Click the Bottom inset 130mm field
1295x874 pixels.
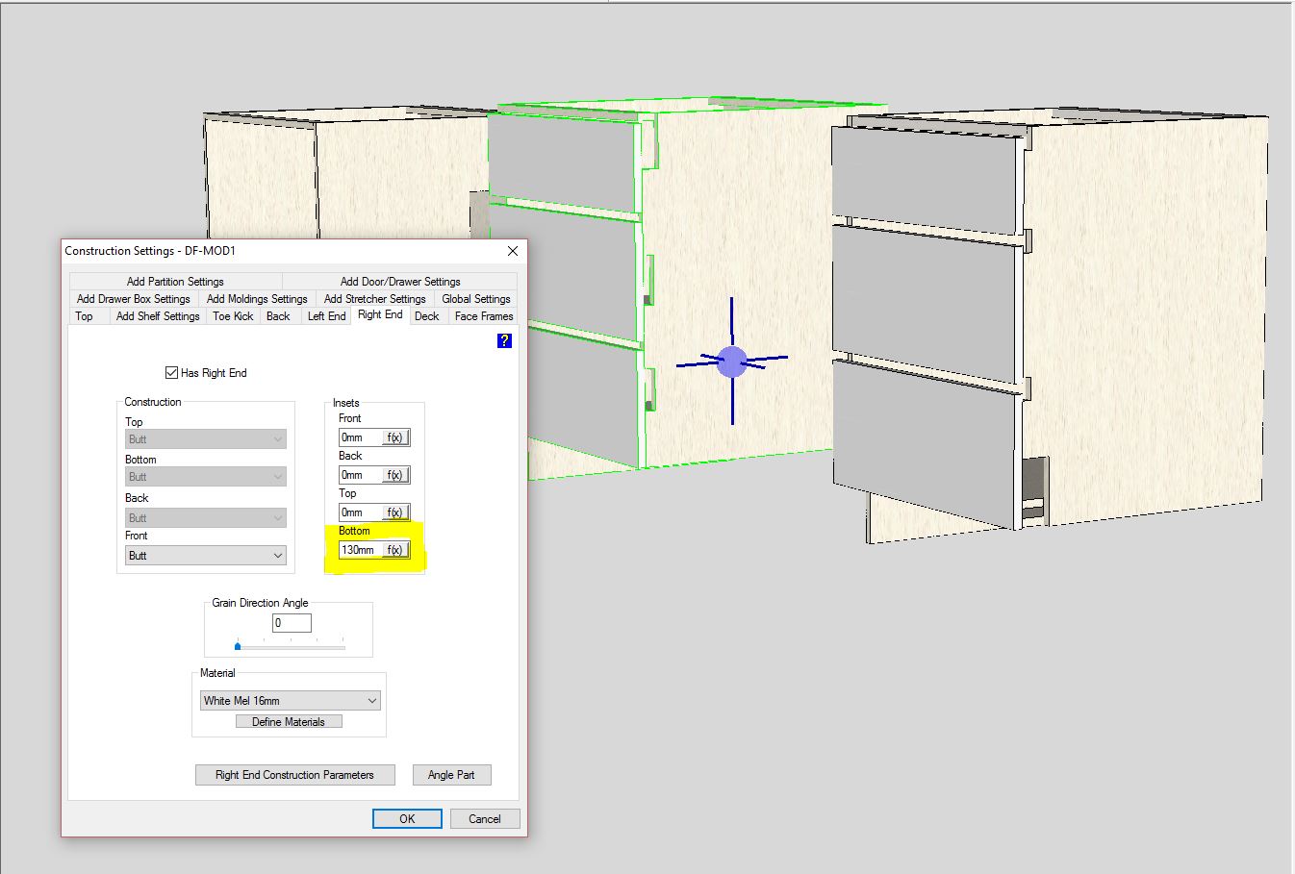(360, 550)
